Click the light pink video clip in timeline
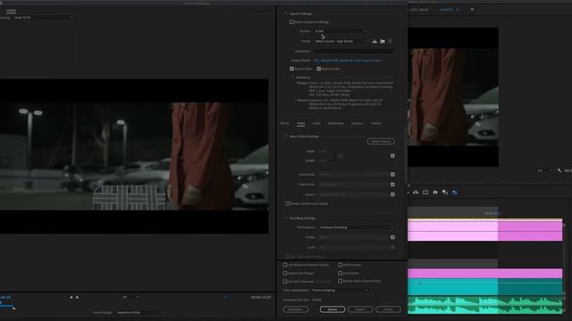The width and height of the screenshot is (572, 321). pos(452,231)
